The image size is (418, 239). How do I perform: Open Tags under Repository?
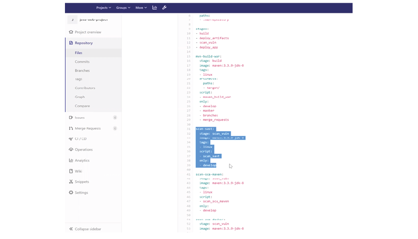click(x=78, y=79)
